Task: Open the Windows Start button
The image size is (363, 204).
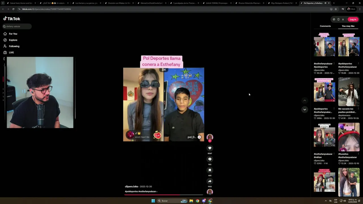Action: click(x=153, y=201)
